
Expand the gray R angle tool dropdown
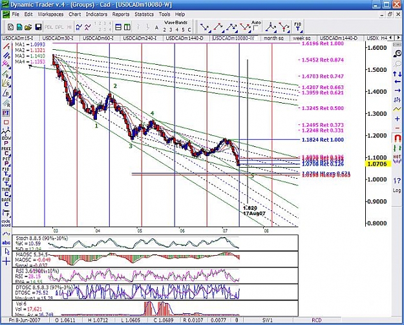pos(9,96)
